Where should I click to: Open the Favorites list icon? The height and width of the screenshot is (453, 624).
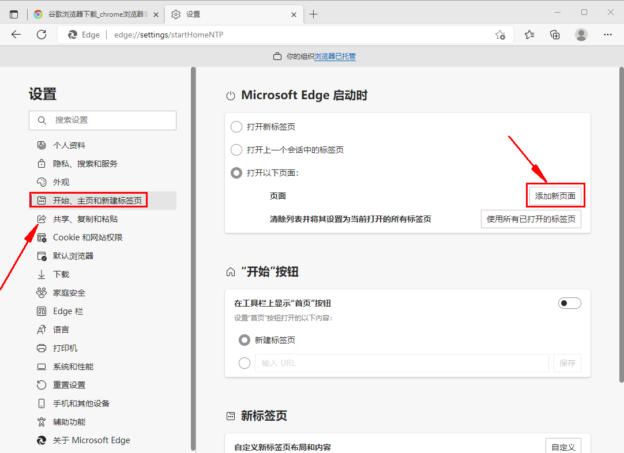click(529, 35)
